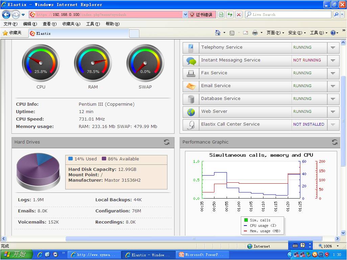Open the print options dropdown arrow

coord(261,33)
